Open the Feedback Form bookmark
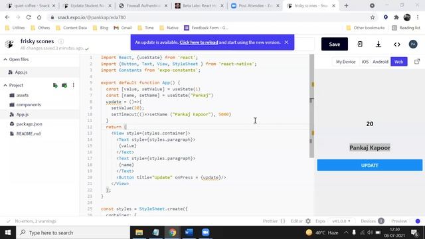 [206, 28]
